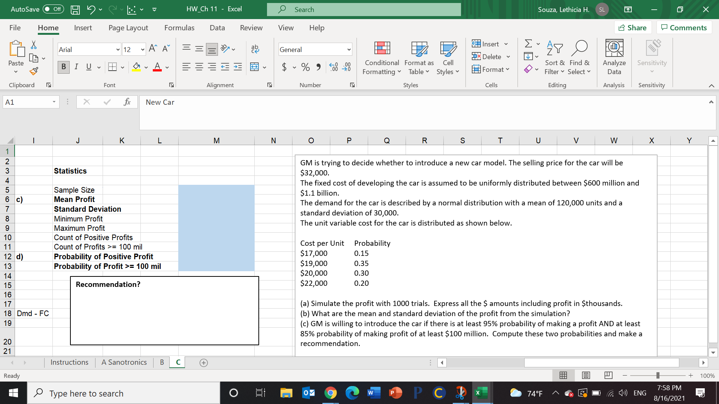The height and width of the screenshot is (404, 719).
Task: Apply currency format with dollar sign icon
Action: pyautogui.click(x=284, y=67)
